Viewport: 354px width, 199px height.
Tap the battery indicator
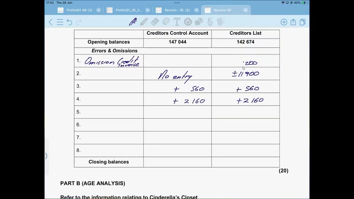304,2
